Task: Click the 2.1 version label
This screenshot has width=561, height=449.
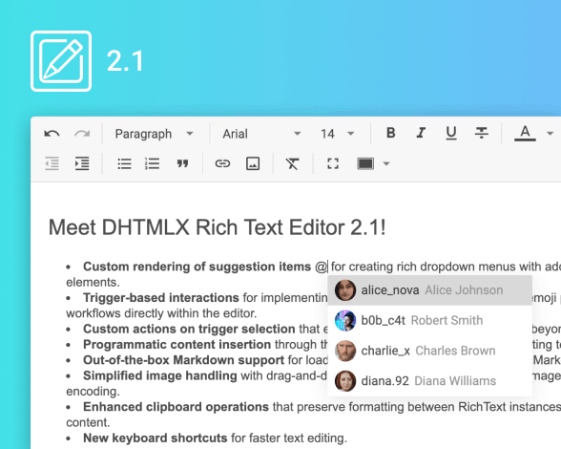Action: point(126,61)
